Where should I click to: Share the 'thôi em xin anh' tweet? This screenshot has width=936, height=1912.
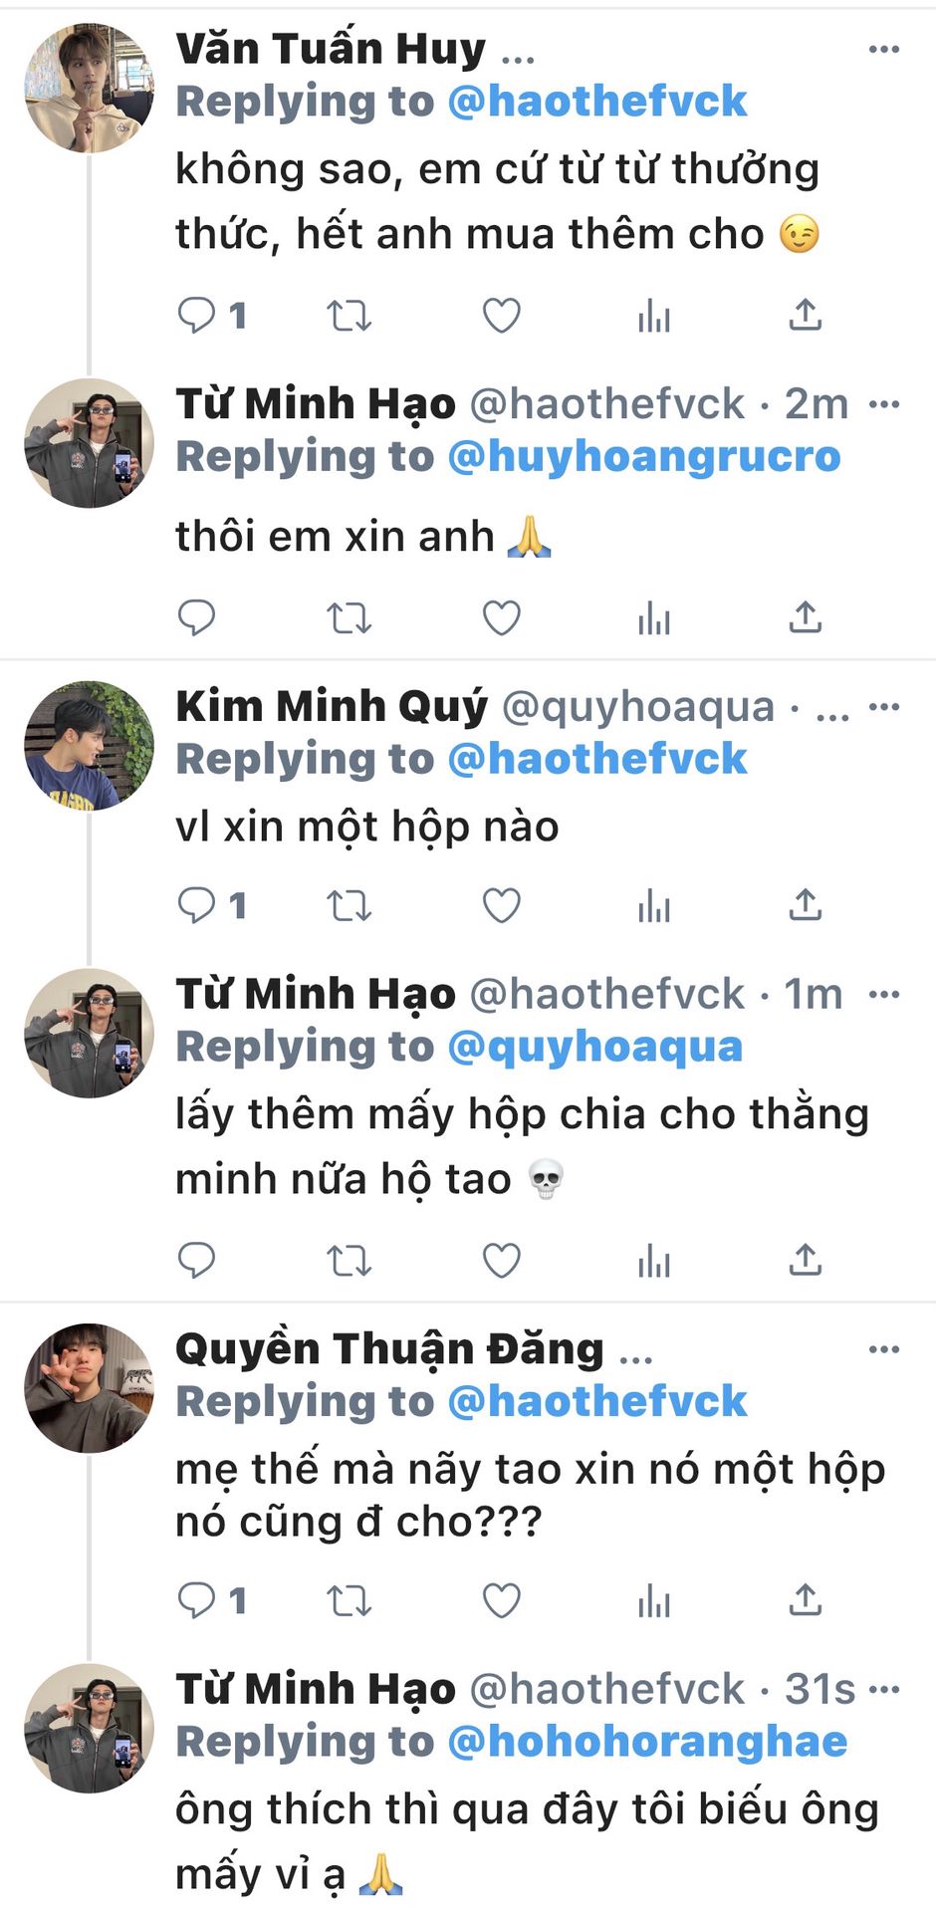click(805, 617)
